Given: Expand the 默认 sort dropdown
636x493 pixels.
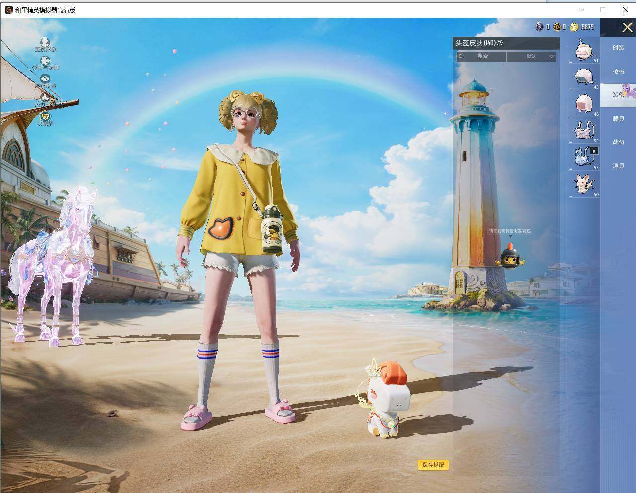Looking at the screenshot, I should tap(531, 56).
